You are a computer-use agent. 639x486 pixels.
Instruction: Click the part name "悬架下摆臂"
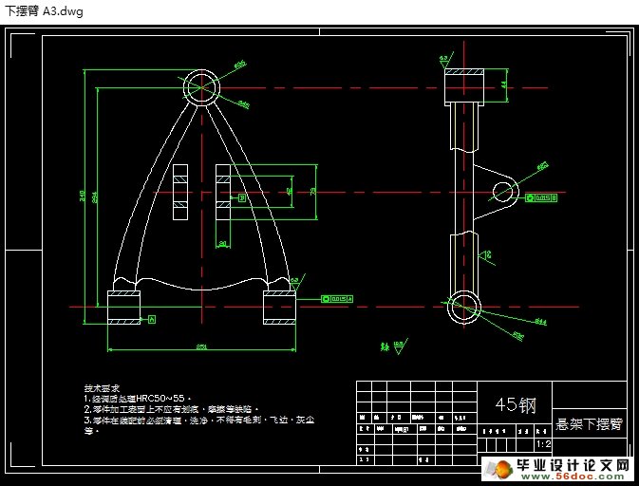coord(590,424)
